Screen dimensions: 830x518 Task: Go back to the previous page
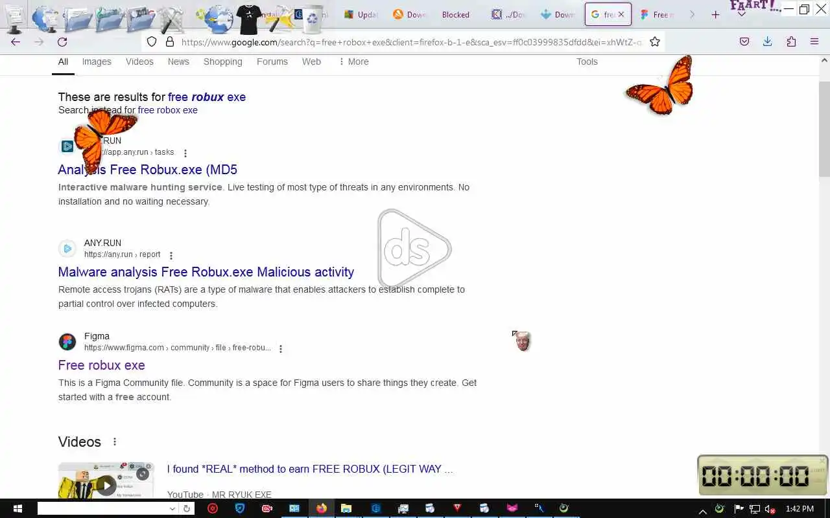[16, 41]
